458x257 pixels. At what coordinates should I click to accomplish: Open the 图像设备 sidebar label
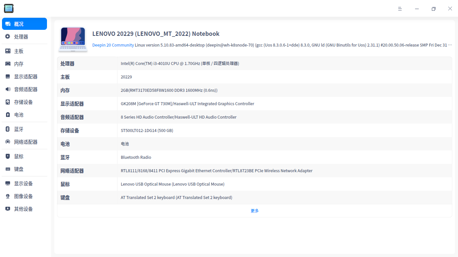click(23, 196)
